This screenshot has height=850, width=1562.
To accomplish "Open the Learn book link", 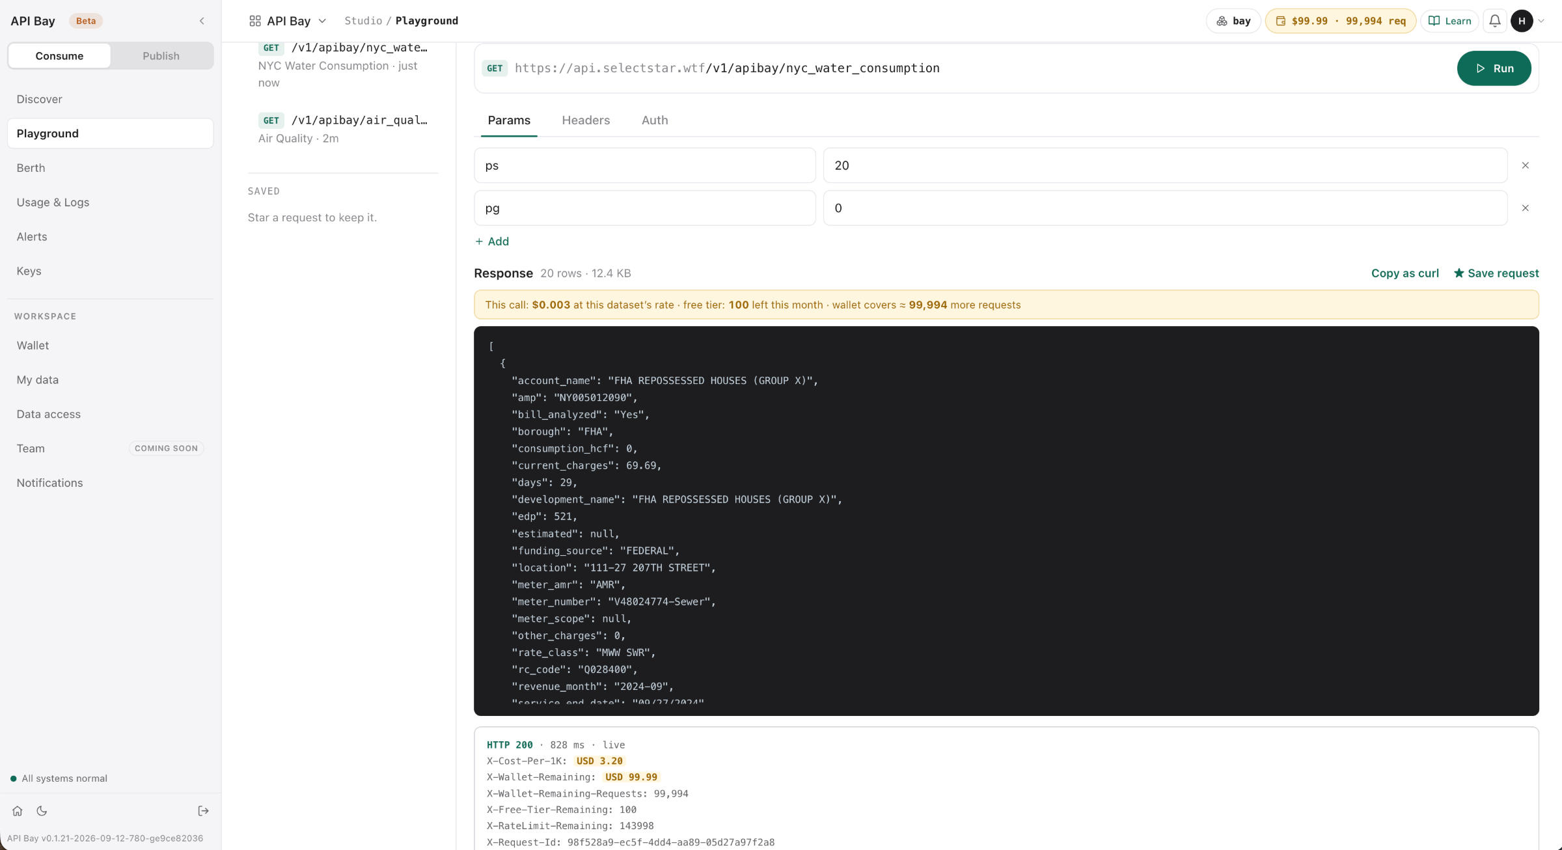I will 1450,21.
